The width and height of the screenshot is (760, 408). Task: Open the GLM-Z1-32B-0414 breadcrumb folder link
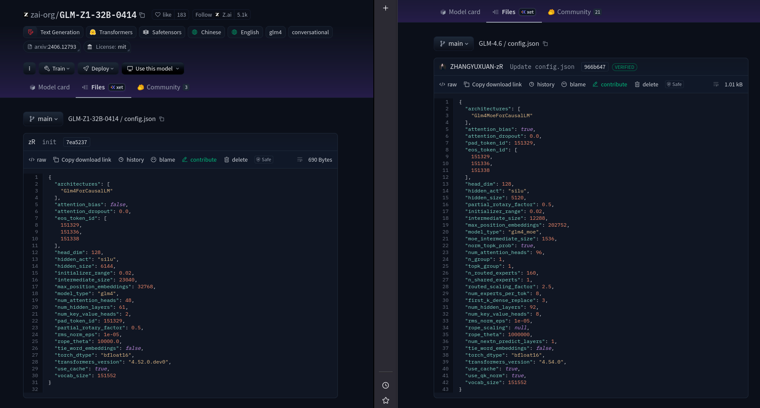[93, 119]
